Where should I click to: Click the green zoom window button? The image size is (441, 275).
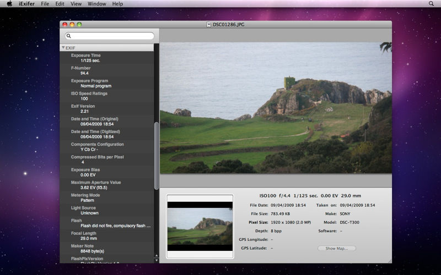pyautogui.click(x=79, y=24)
